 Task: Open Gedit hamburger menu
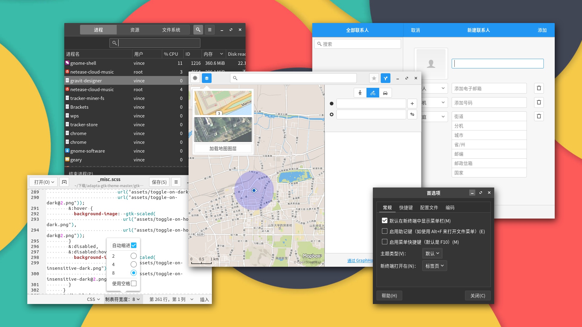[176, 182]
